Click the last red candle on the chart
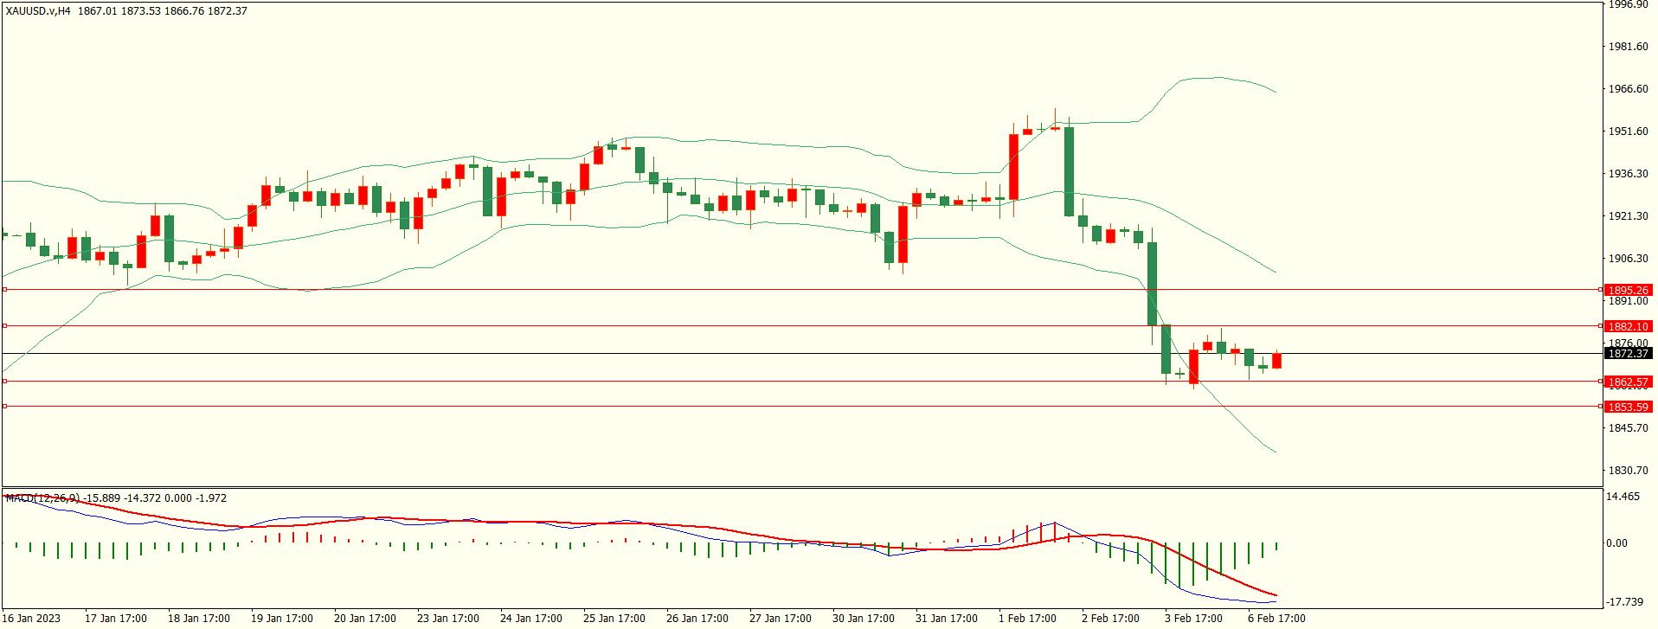Viewport: 1658px width, 629px height. click(1276, 361)
